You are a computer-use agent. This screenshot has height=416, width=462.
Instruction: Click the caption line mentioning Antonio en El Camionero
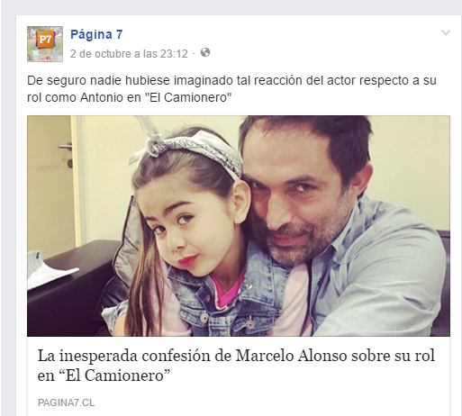click(129, 97)
